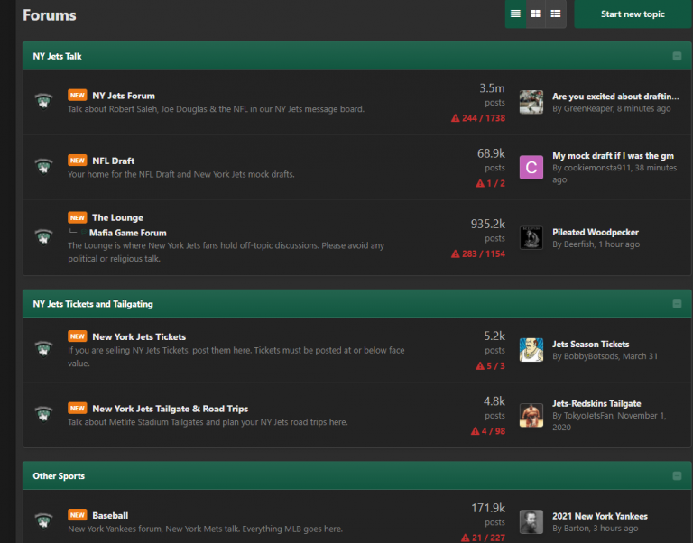
Task: Open the NY Jets Talk category header
Action: [58, 56]
